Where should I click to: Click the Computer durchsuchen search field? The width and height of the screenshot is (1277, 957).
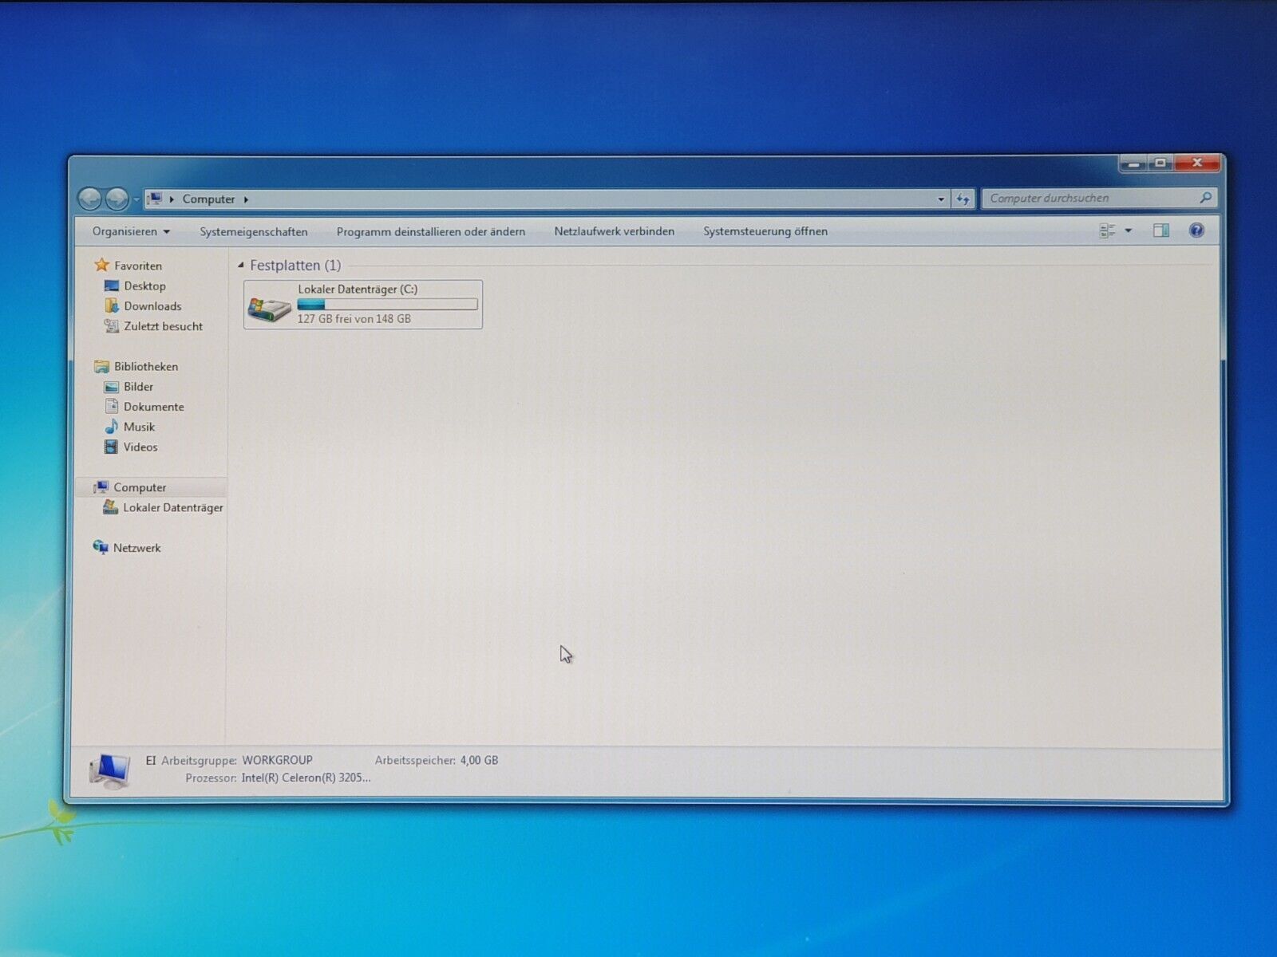pos(1089,199)
